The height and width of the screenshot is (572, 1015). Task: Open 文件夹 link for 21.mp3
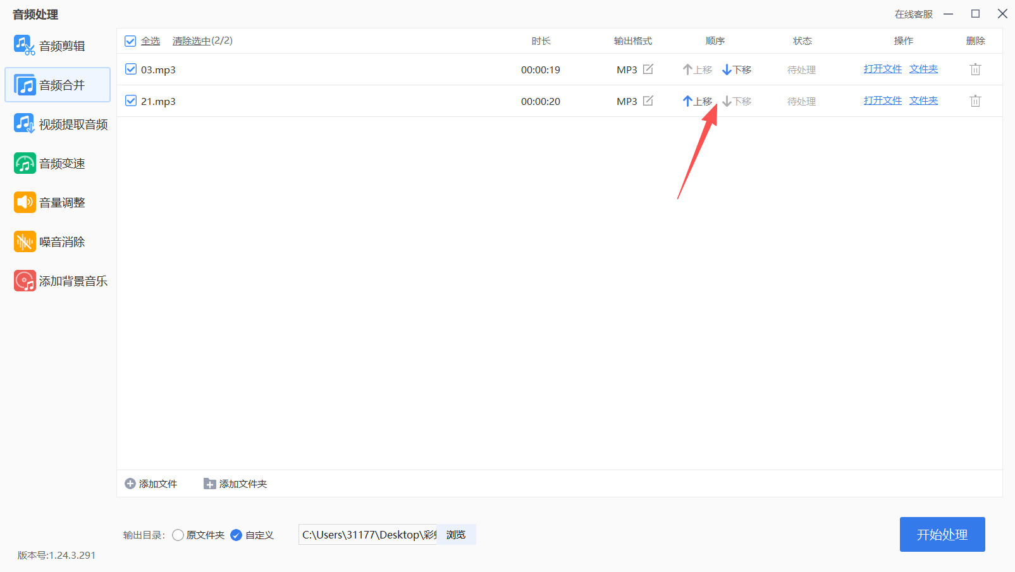coord(924,100)
